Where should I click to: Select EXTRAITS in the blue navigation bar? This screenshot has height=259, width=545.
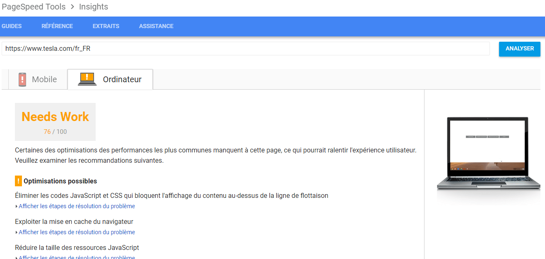(106, 26)
